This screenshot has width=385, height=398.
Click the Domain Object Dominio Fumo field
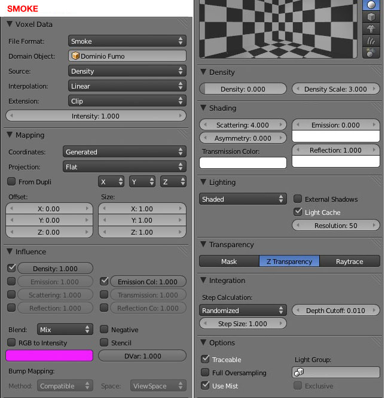point(127,56)
